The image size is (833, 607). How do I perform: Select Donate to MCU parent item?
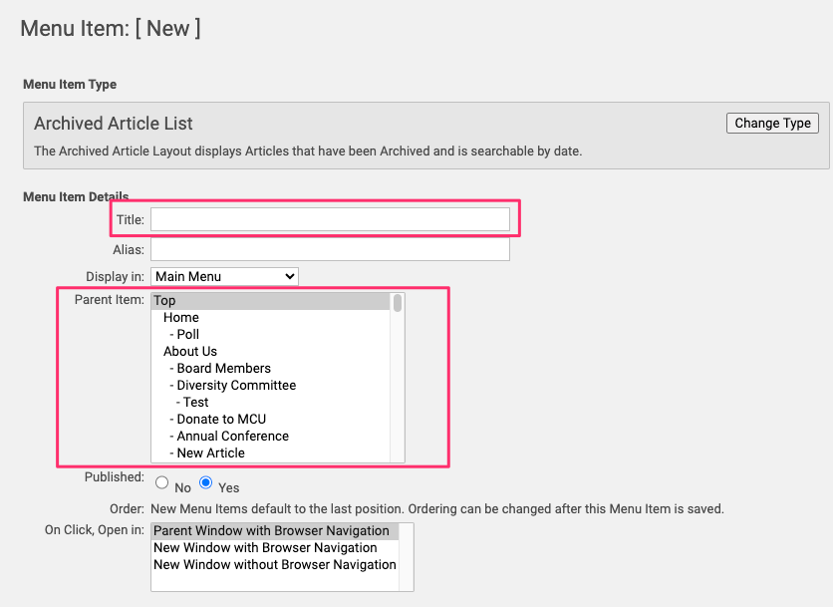(x=221, y=420)
